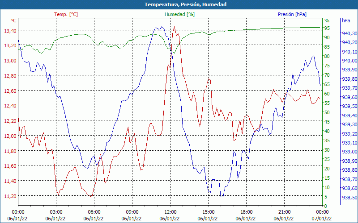Click the "85" humidity axis value
Viewport: 358px width, 223px height.
(327, 47)
